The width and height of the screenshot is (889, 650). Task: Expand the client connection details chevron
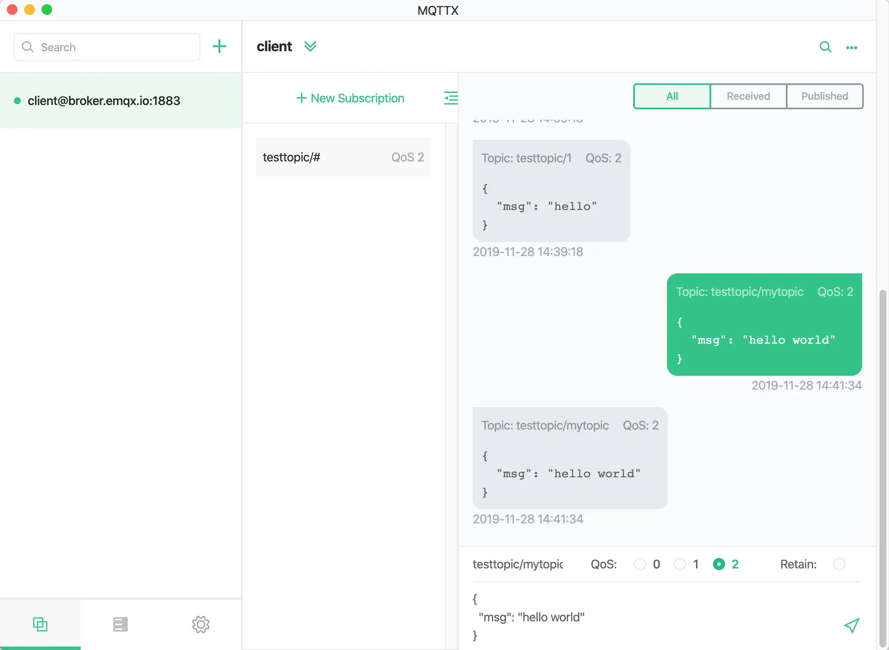click(x=310, y=46)
